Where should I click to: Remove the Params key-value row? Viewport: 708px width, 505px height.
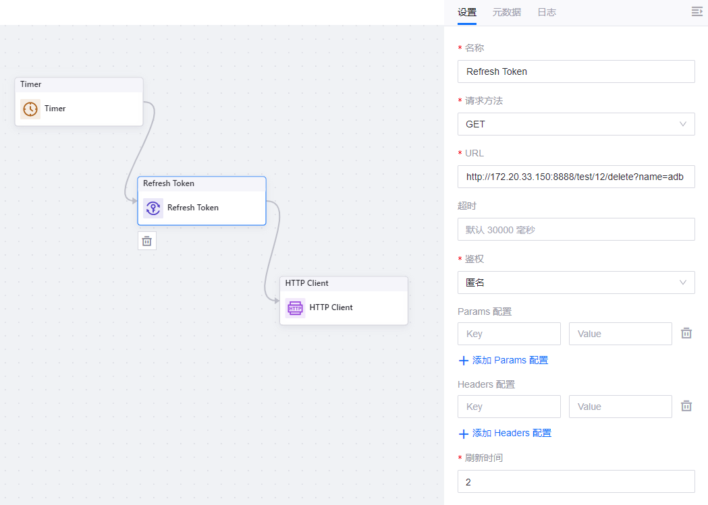point(686,333)
